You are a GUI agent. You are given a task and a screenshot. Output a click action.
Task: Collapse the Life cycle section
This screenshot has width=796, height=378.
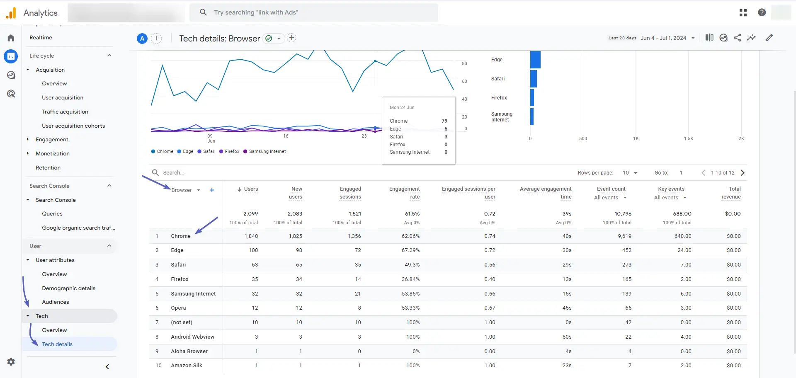pos(109,56)
